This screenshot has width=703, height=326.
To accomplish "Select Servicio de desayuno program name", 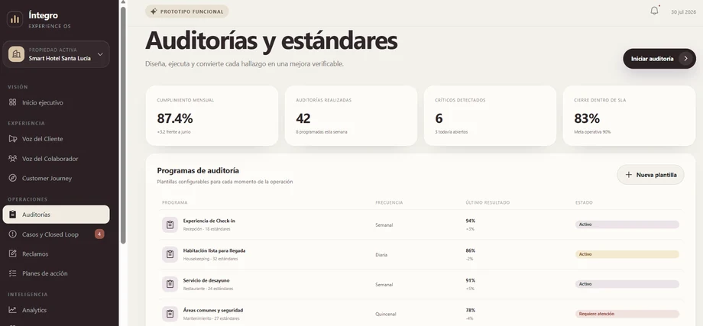I will point(206,280).
